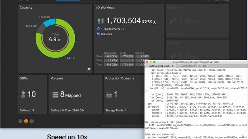Click the dimmed Rebuild icon
The image size is (248, 139).
pos(173,56)
